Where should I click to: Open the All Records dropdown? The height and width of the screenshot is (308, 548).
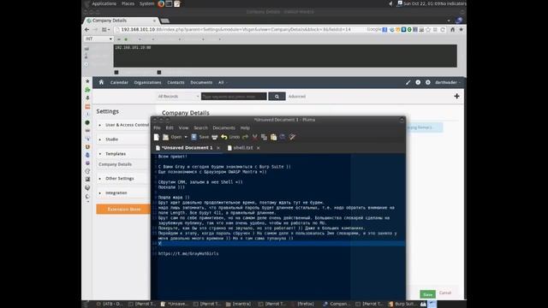click(x=178, y=97)
